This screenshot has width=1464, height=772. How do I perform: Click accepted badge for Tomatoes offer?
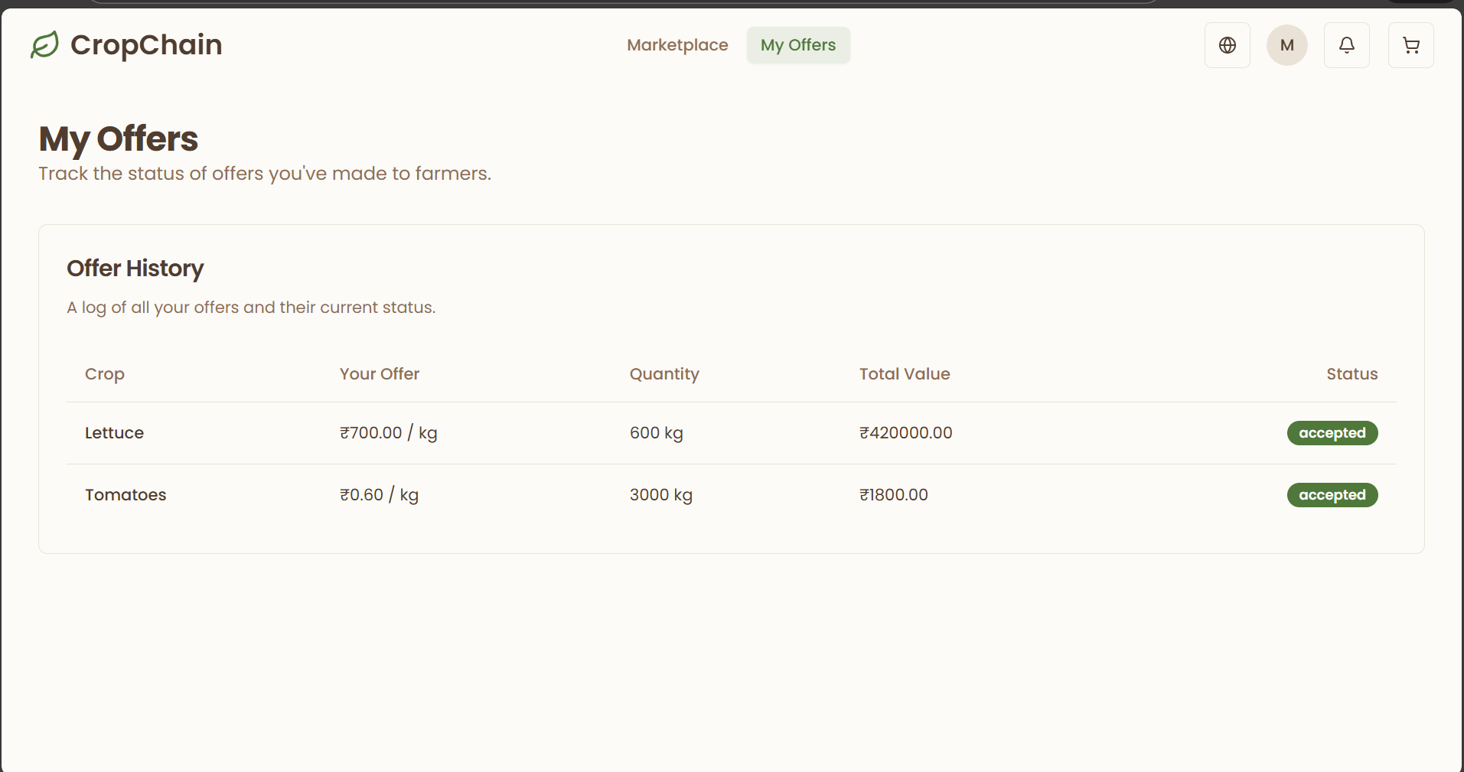(x=1332, y=495)
